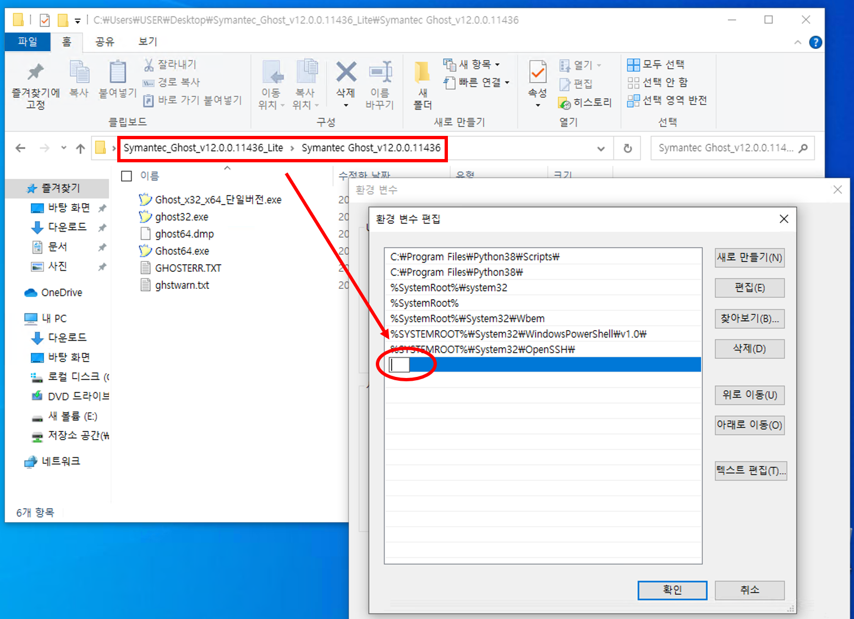Click the Delete (삭제) X icon
This screenshot has width=854, height=619.
click(346, 72)
